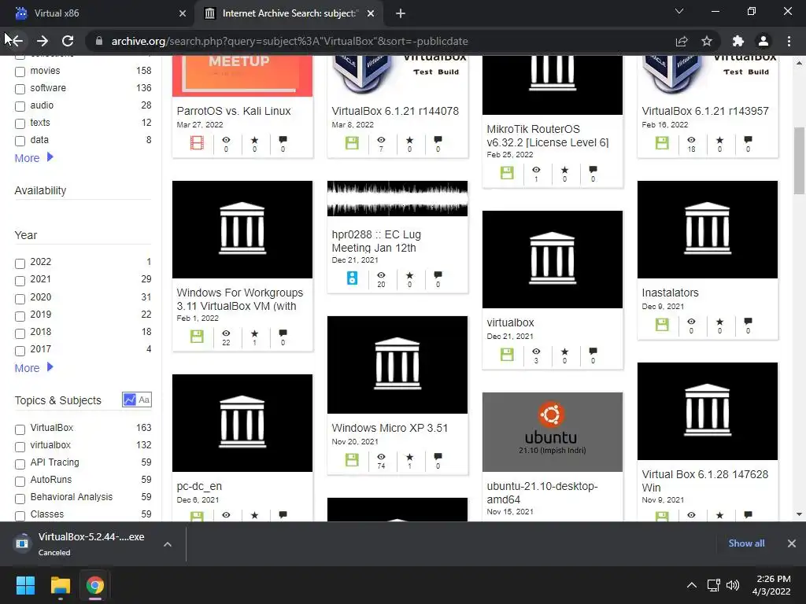Click views eye icon under Windows Micro XP 3.51
The image size is (806, 604).
tap(381, 456)
